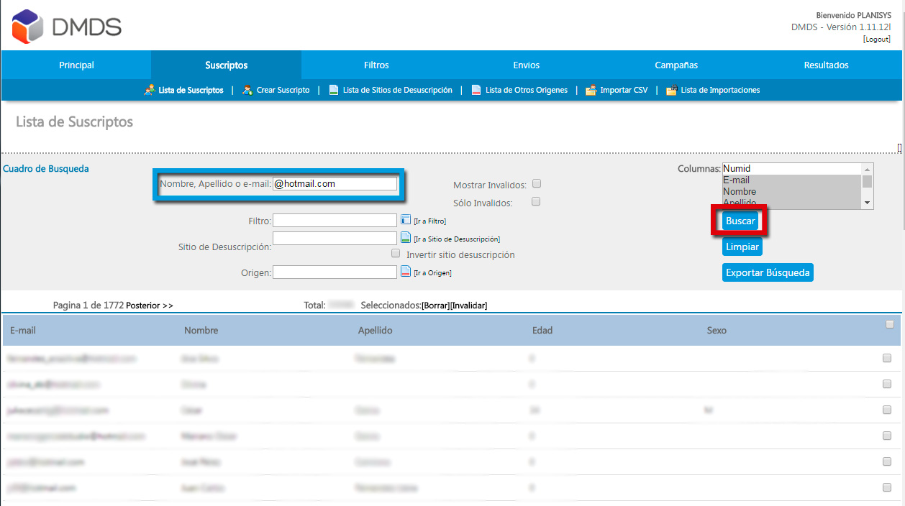
Task: Click the "Lista de Suscriptos" page heading
Action: (x=74, y=122)
